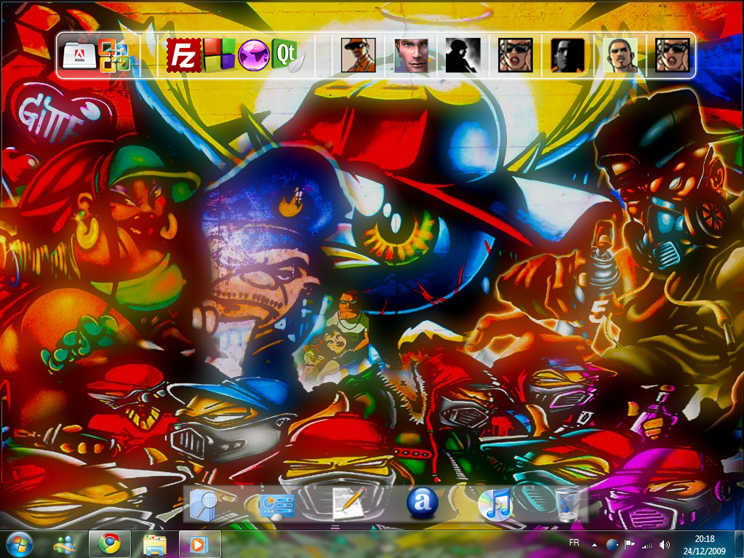Viewport: 744px width, 558px height.
Task: Launch Microsoft Office from the top dock
Action: [114, 55]
